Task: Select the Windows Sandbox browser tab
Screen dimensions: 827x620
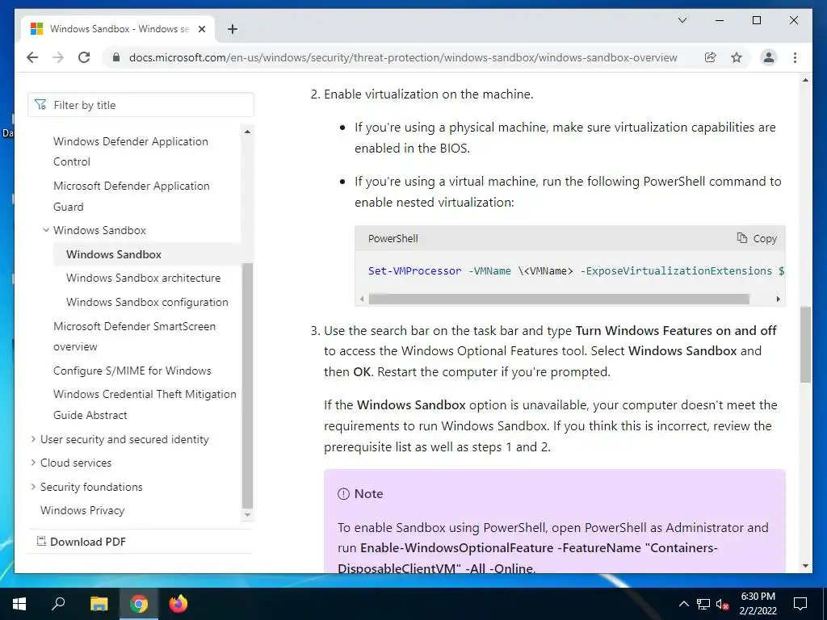Action: [x=118, y=29]
